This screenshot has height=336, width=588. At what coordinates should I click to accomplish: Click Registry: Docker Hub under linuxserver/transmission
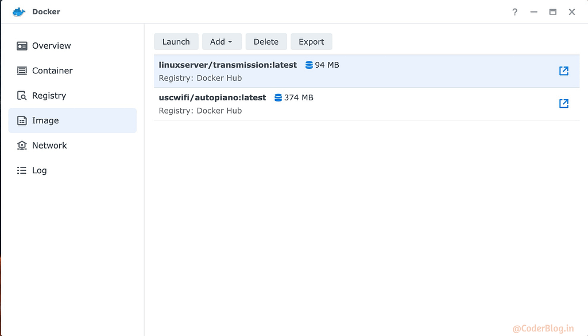click(200, 79)
